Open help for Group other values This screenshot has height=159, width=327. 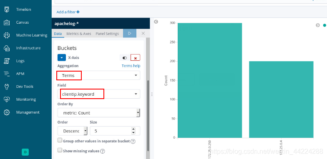point(133,142)
